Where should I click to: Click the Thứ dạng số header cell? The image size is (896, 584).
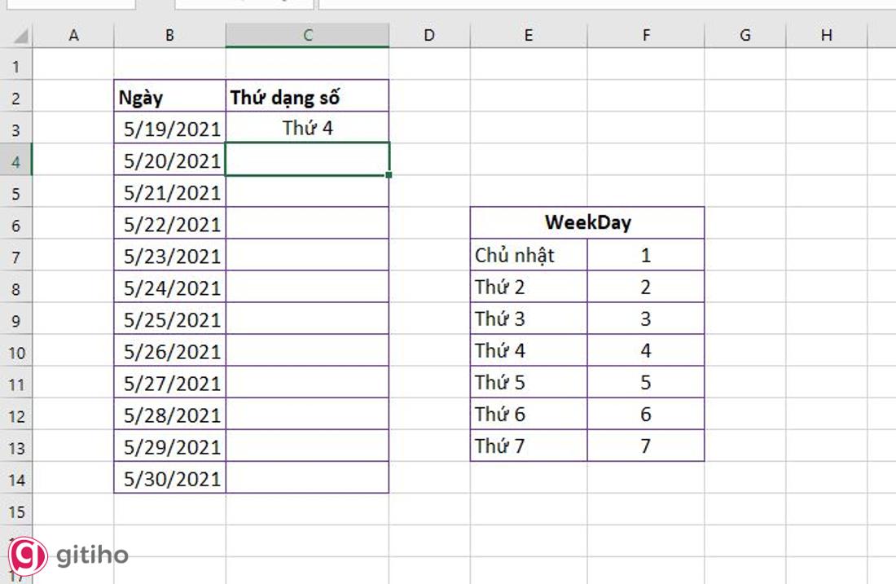click(x=307, y=97)
